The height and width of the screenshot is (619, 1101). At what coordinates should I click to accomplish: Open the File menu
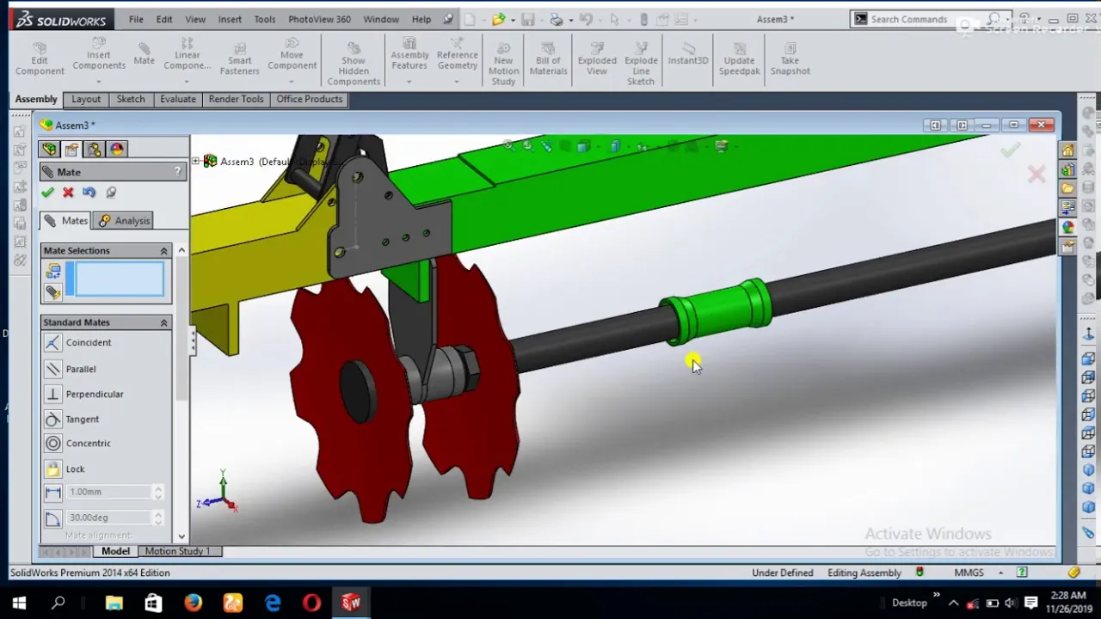point(136,19)
